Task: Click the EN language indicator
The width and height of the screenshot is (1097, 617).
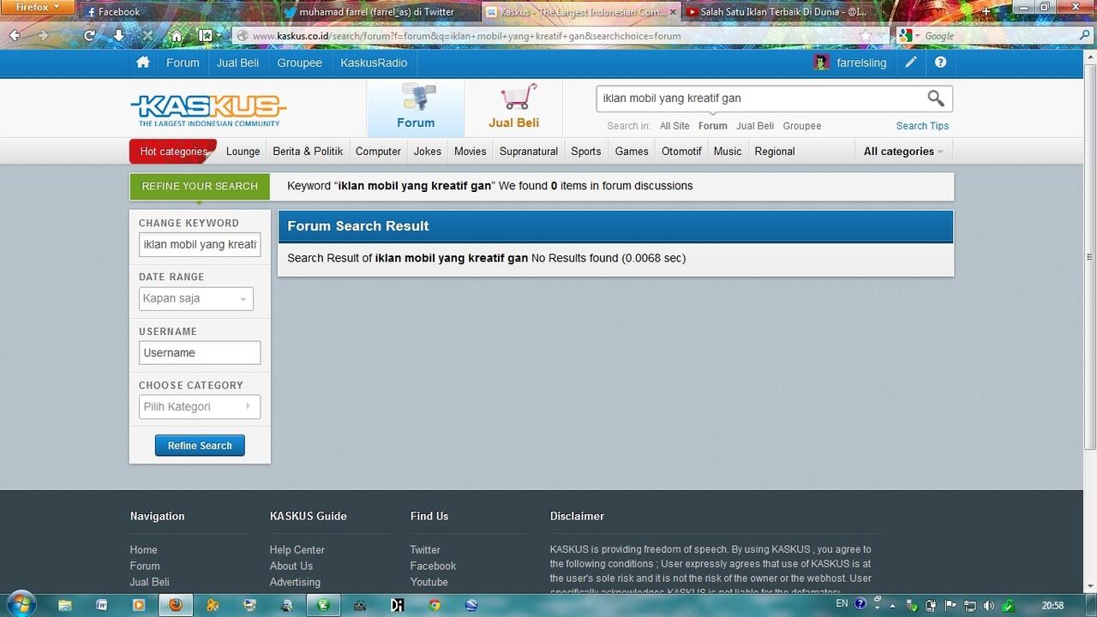Action: tap(842, 605)
